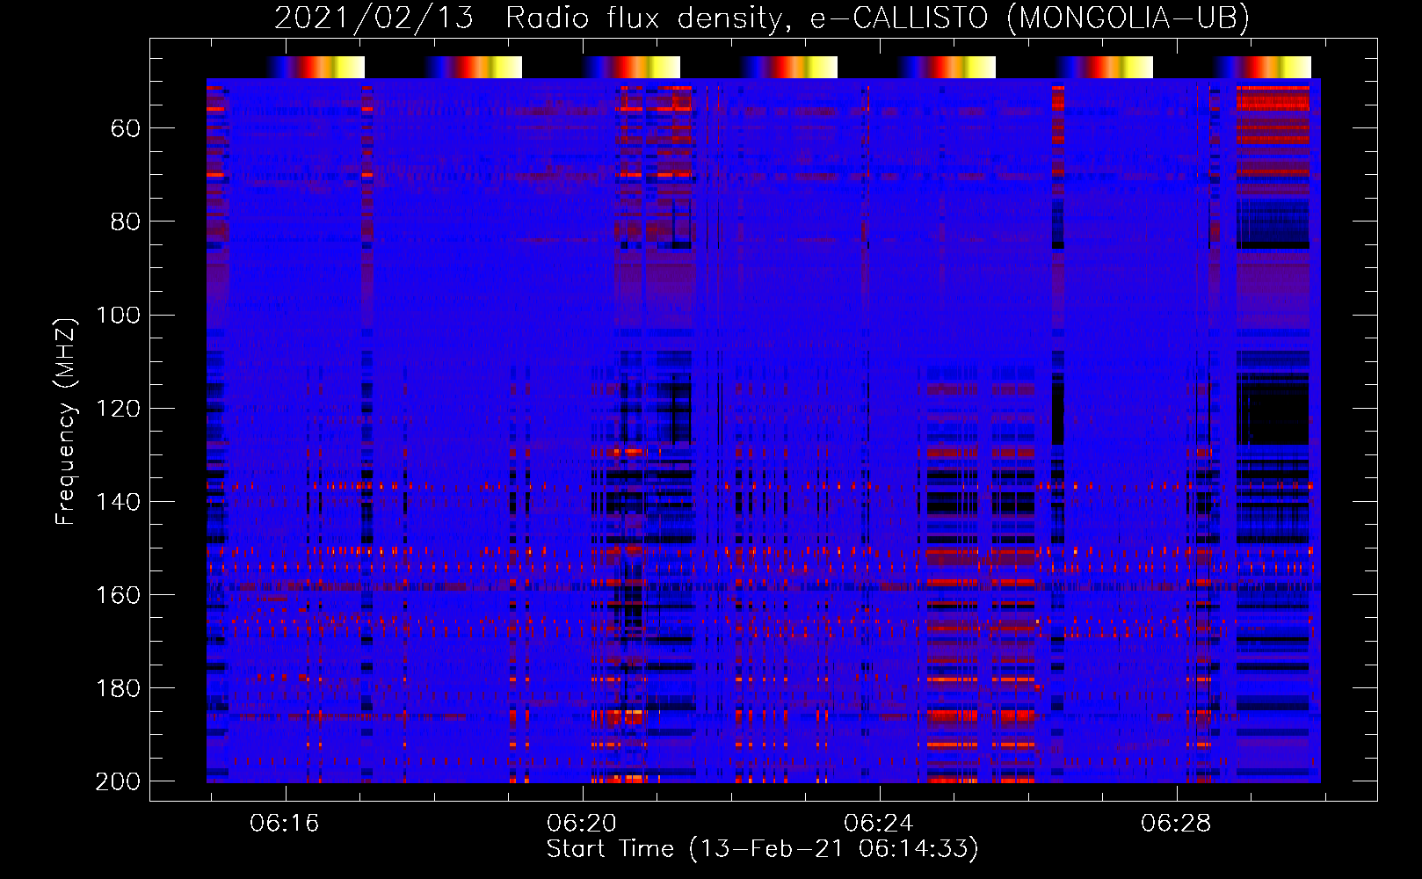
Task: Click the 180 MHz frequency tick label
Action: click(118, 688)
